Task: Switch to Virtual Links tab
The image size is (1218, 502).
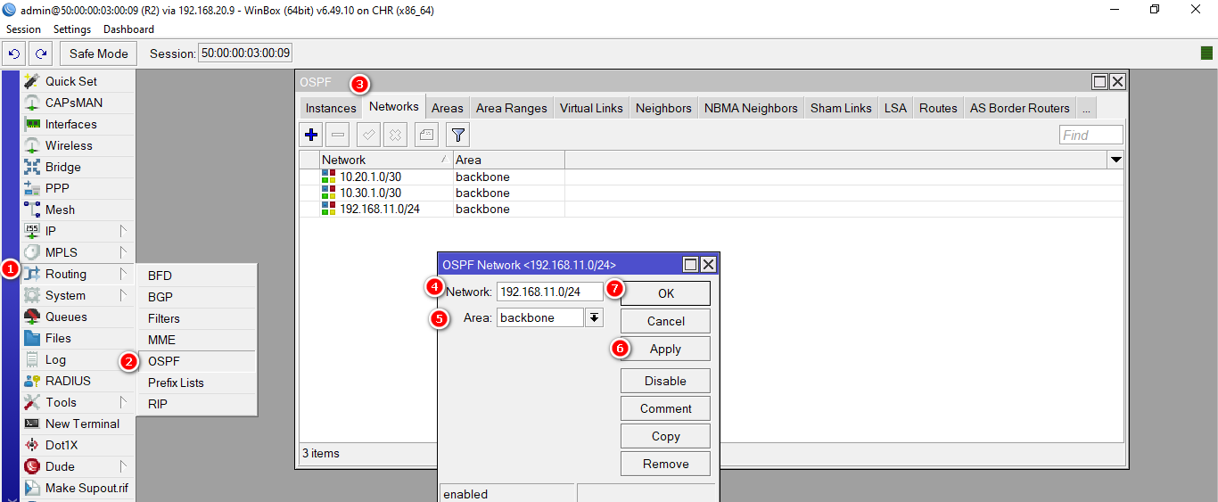Action: 591,108
